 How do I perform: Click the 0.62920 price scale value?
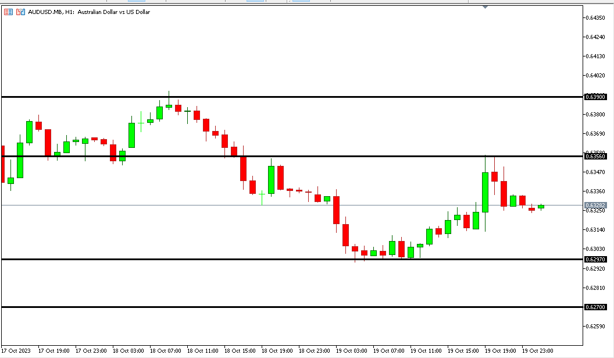(595, 268)
